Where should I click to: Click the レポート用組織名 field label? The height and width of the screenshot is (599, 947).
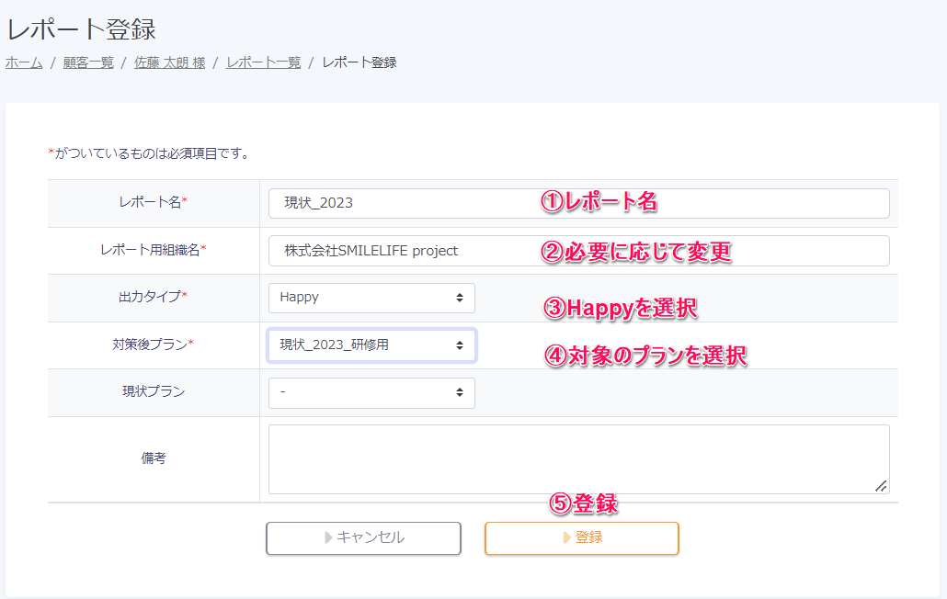pyautogui.click(x=153, y=250)
